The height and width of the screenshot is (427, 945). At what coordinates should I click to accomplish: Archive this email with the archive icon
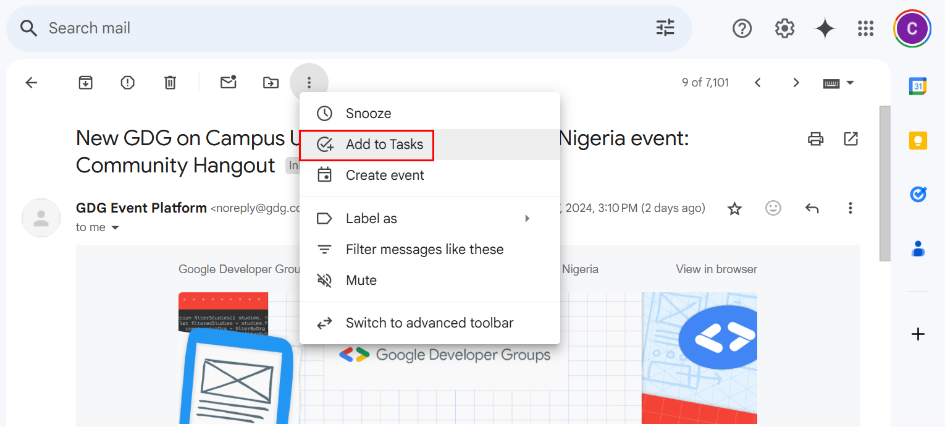pyautogui.click(x=85, y=82)
